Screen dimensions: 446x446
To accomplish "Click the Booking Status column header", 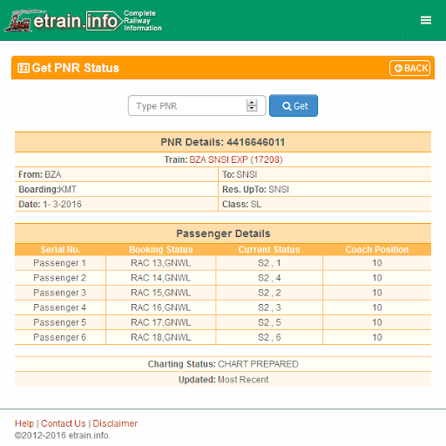I will [x=161, y=249].
